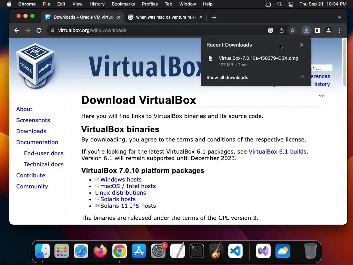This screenshot has height=265, width=353.
Task: Expand the tab search chevron
Action: click(340, 17)
